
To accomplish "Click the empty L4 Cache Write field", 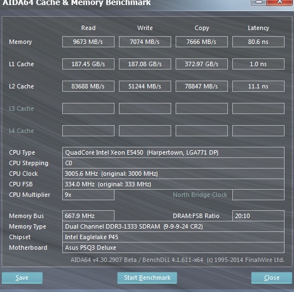I will [x=145, y=131].
